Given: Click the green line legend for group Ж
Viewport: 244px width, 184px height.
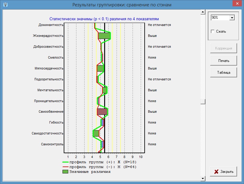Looking at the screenshot, I should (65, 162).
